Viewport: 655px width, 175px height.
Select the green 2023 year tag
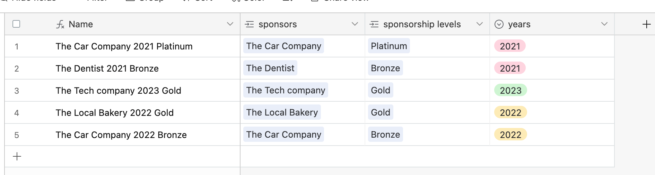(511, 90)
